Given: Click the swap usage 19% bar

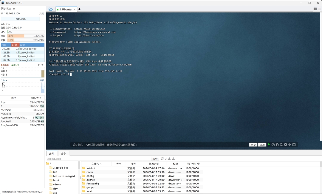Looking at the screenshot, I should (x=26, y=40).
